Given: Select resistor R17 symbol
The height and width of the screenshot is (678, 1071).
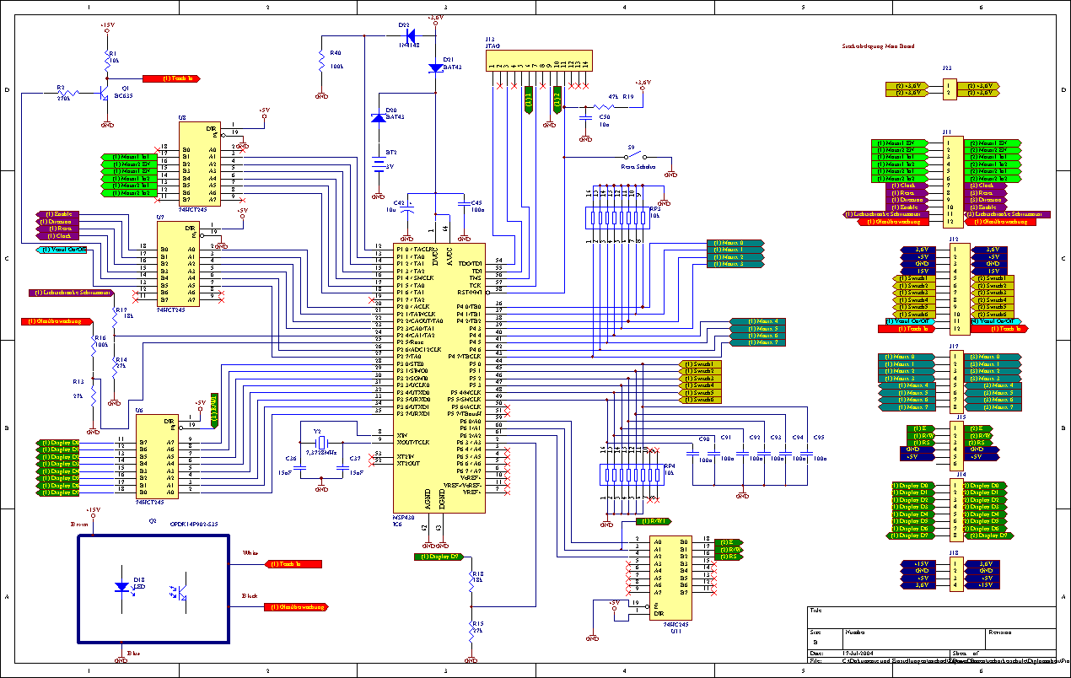Looking at the screenshot, I should (x=115, y=319).
